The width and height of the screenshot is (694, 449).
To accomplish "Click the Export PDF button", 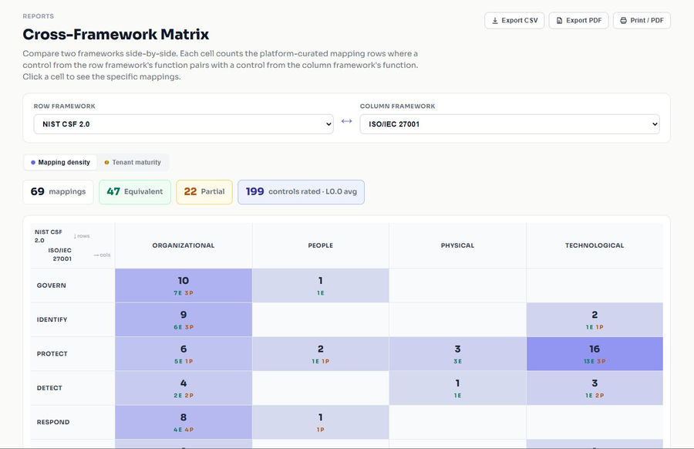I will click(578, 20).
